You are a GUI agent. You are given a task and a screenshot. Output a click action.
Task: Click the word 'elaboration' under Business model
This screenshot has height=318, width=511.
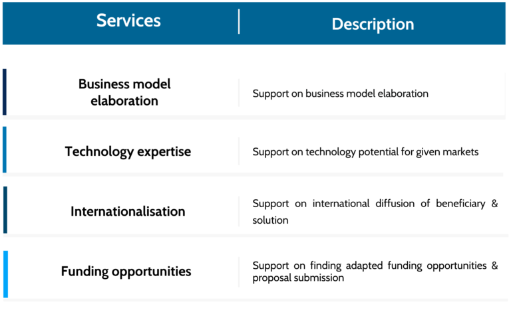pyautogui.click(x=124, y=101)
